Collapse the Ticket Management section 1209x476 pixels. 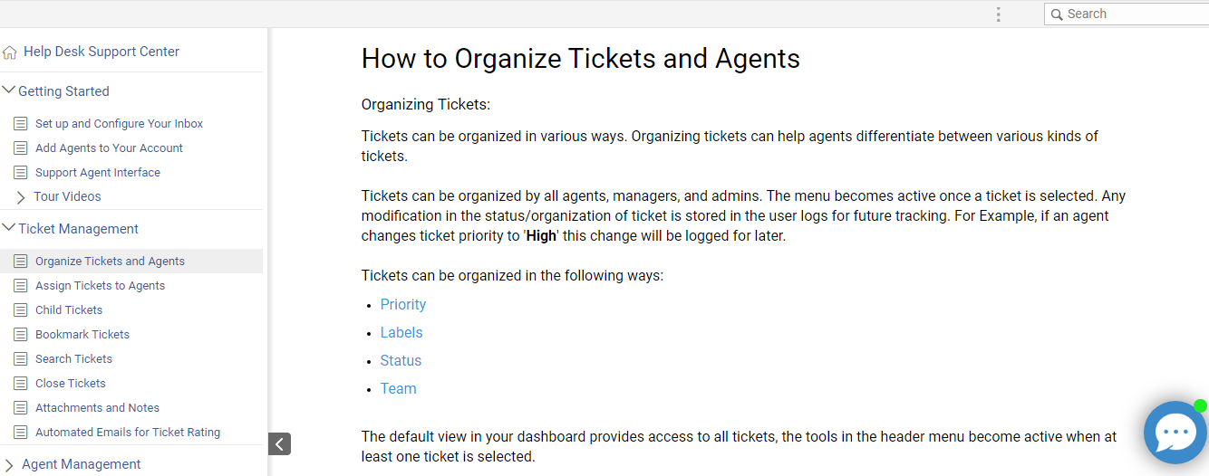coord(9,228)
